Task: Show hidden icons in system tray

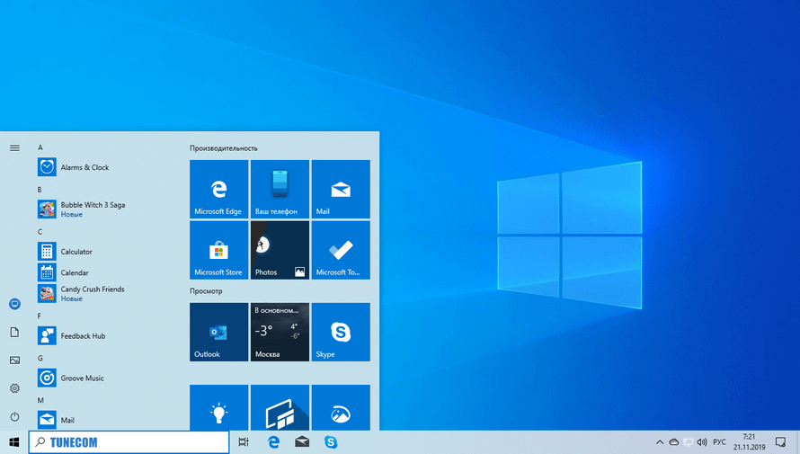Action: (659, 442)
